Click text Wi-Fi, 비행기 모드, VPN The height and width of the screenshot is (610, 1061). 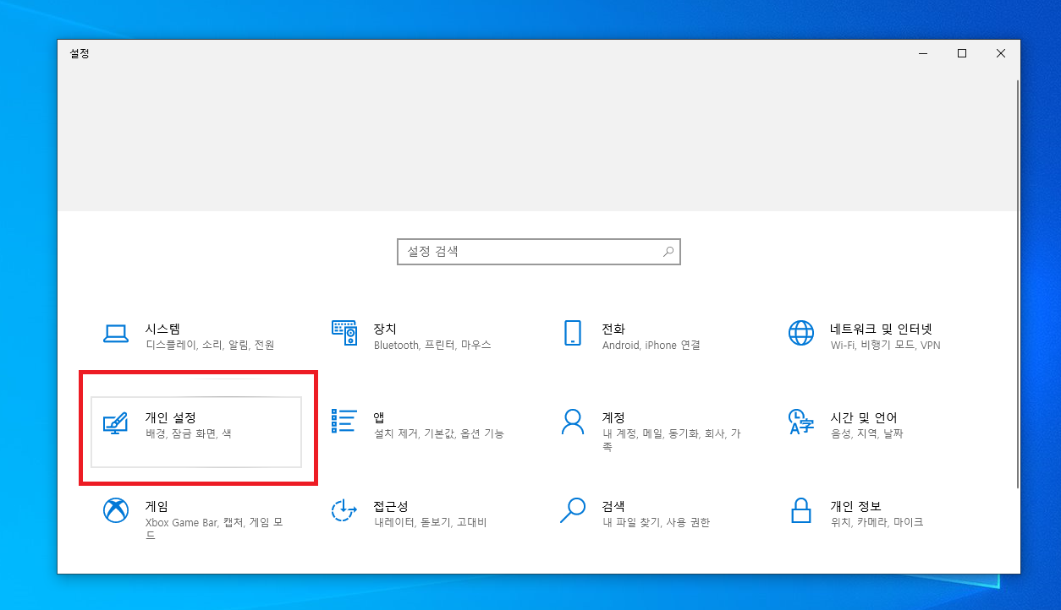pos(886,346)
